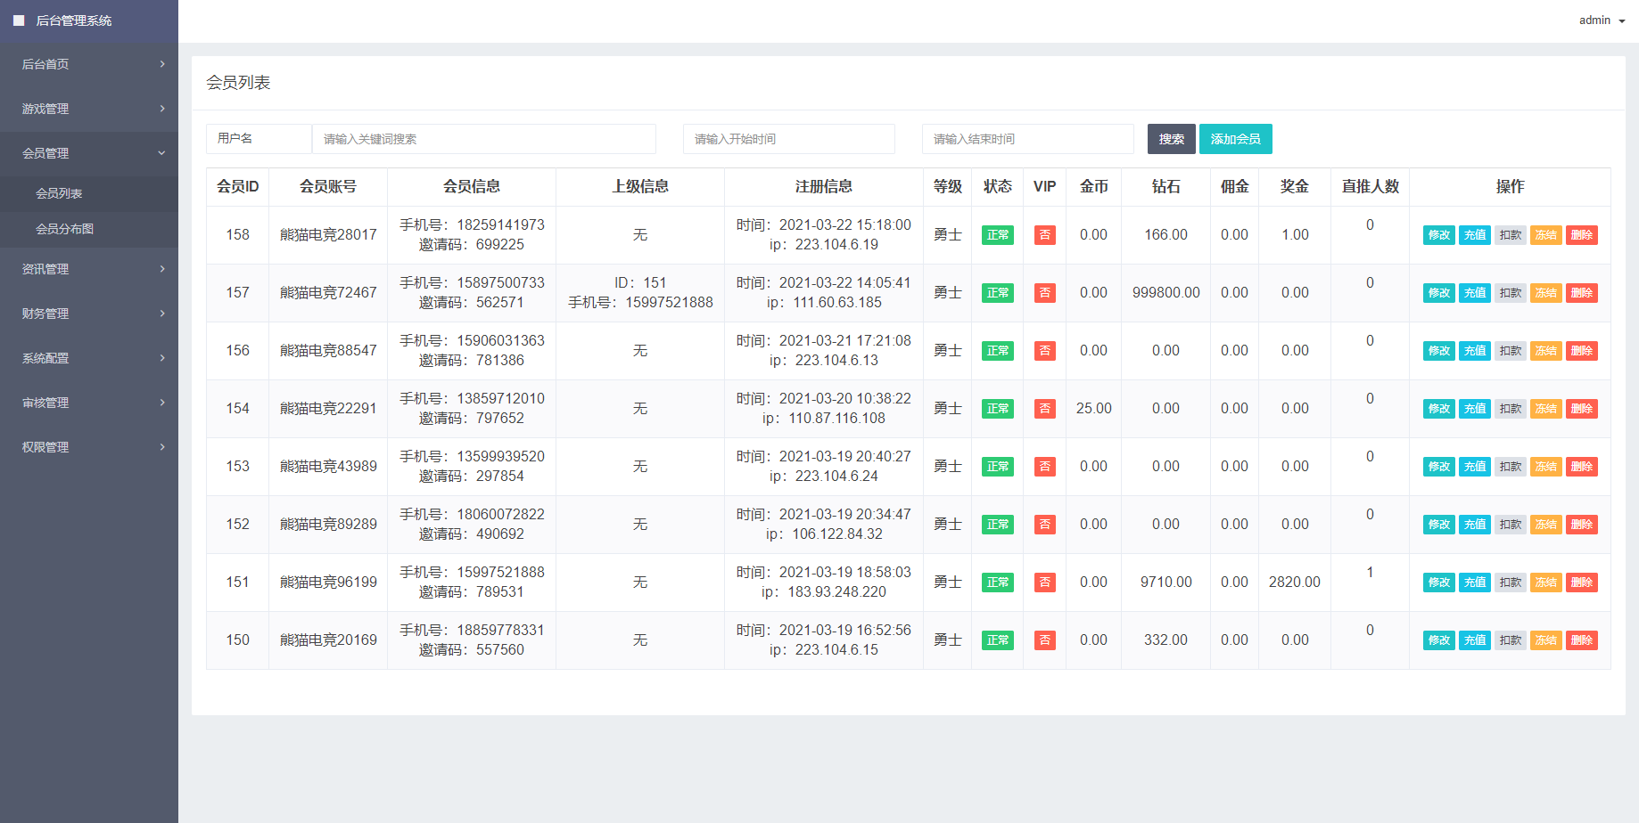Toggle VIP status for member 152
This screenshot has height=823, width=1639.
[1044, 524]
